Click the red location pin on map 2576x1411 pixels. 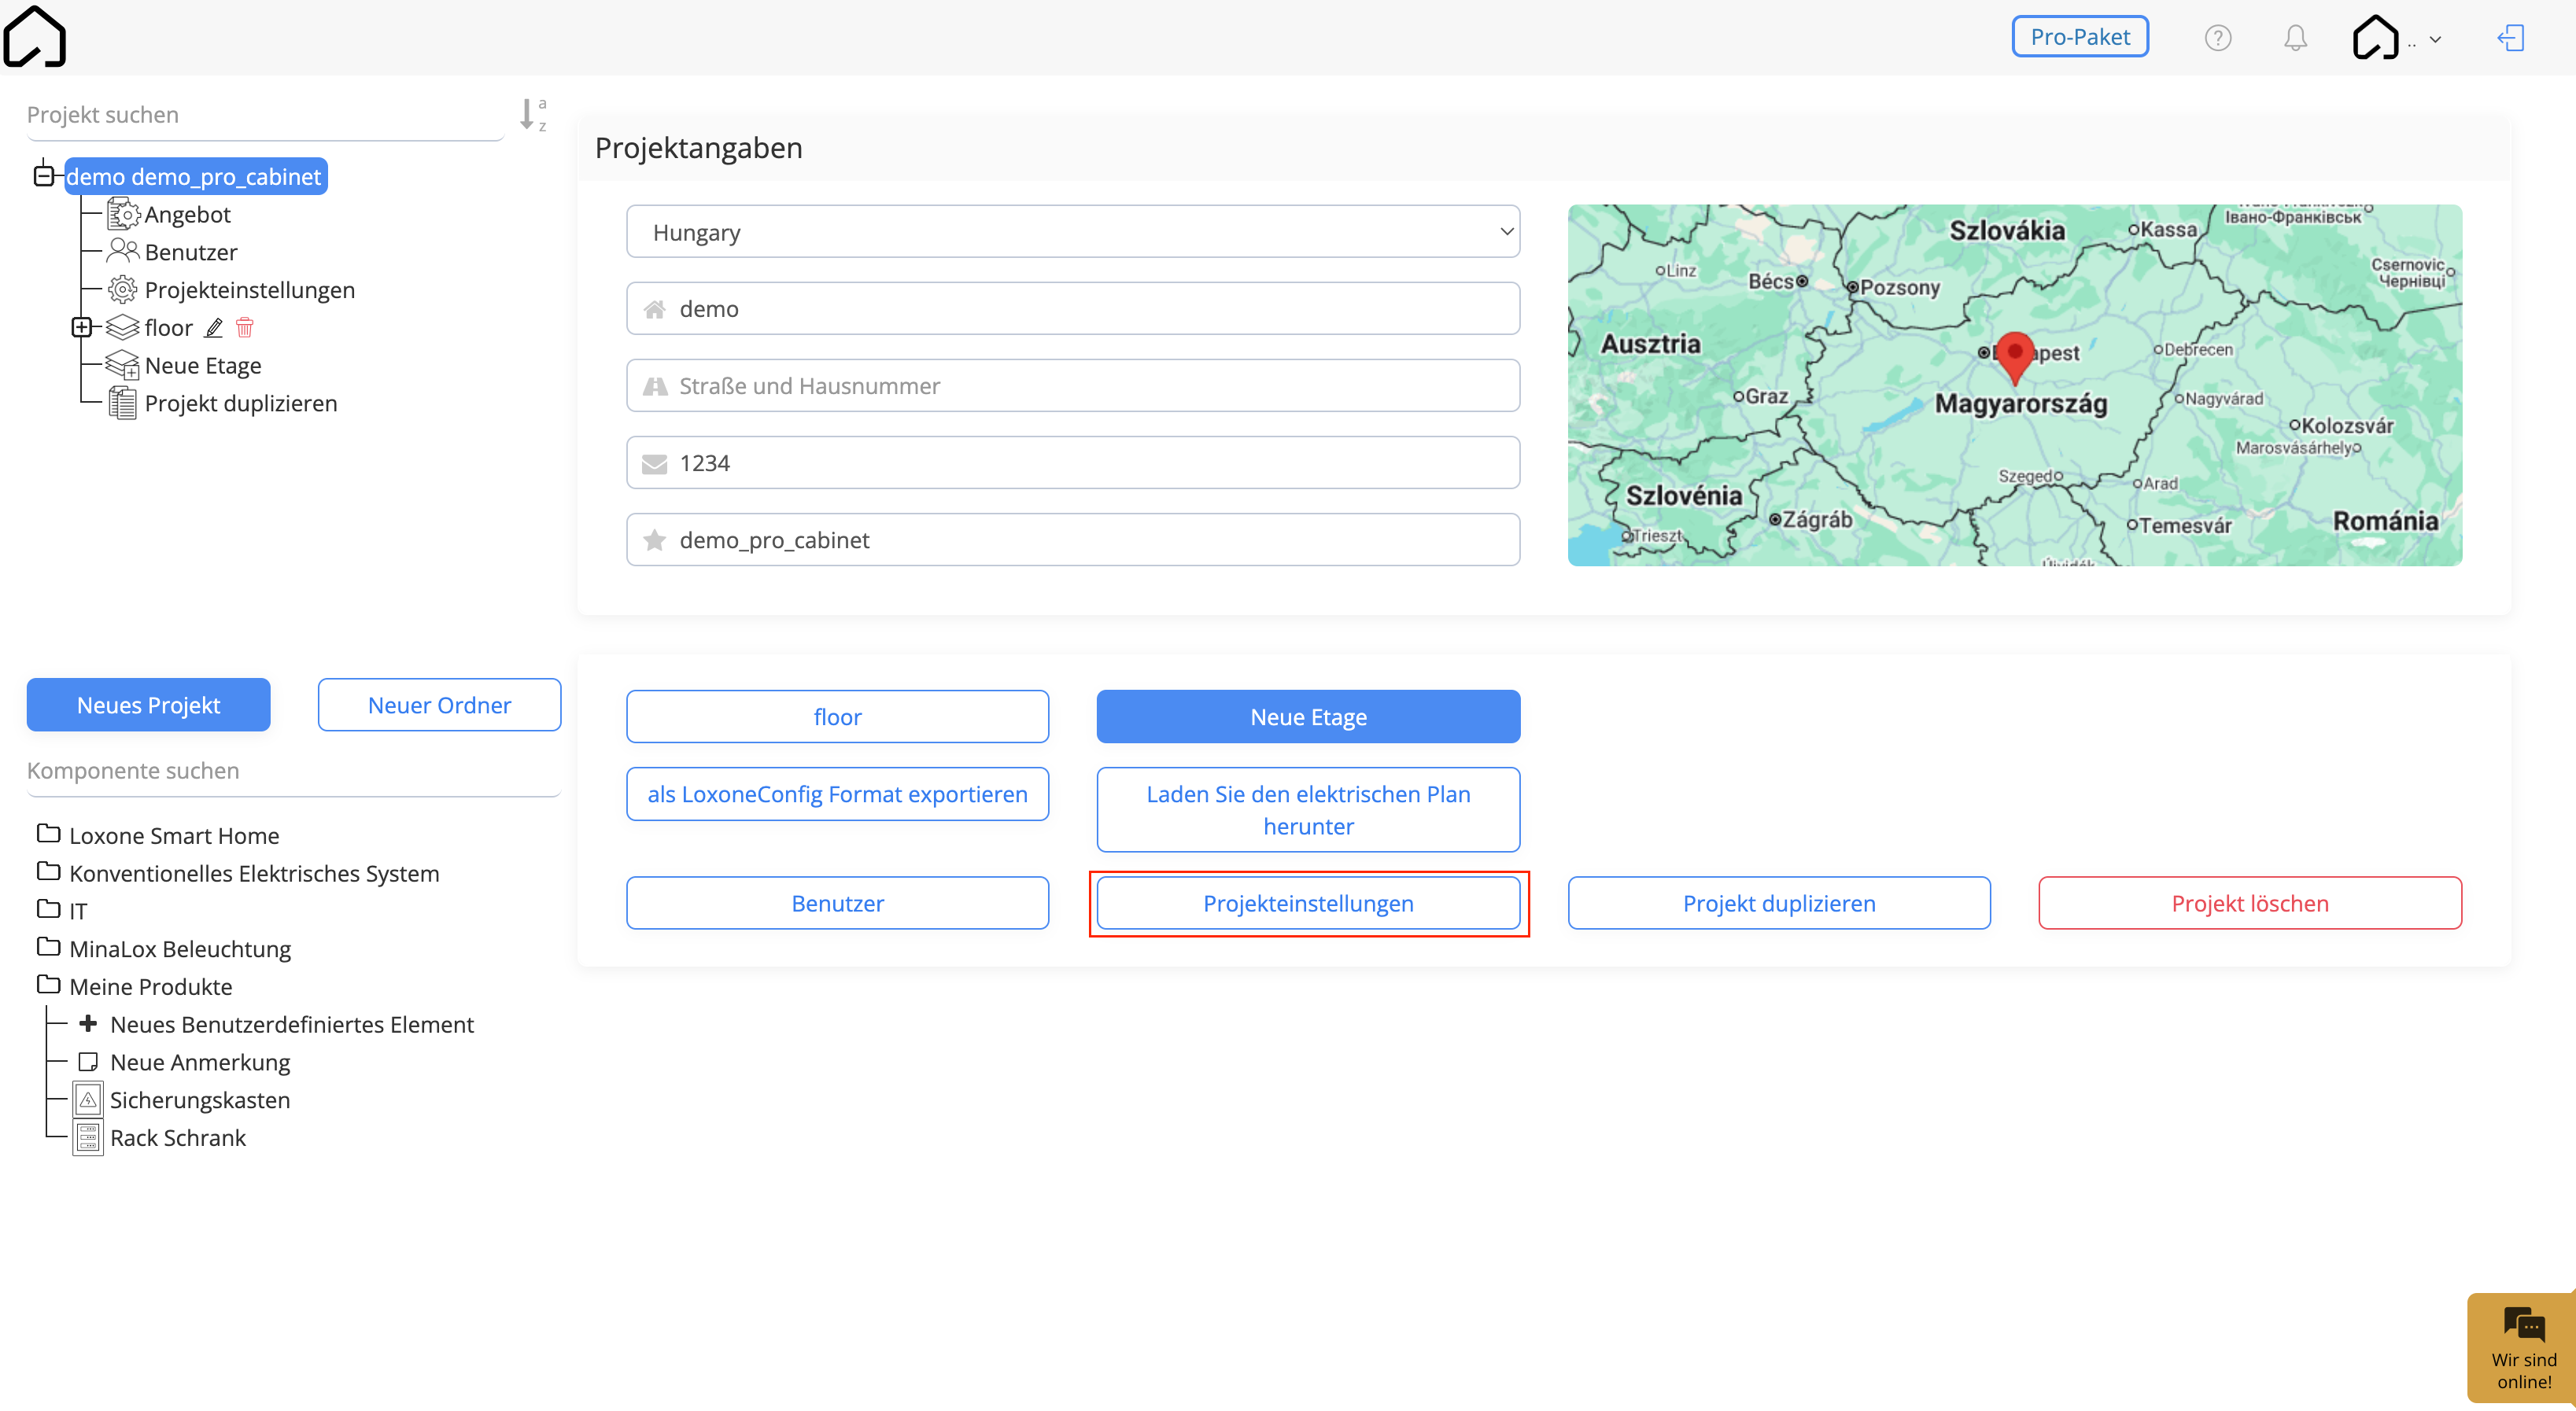tap(2014, 358)
